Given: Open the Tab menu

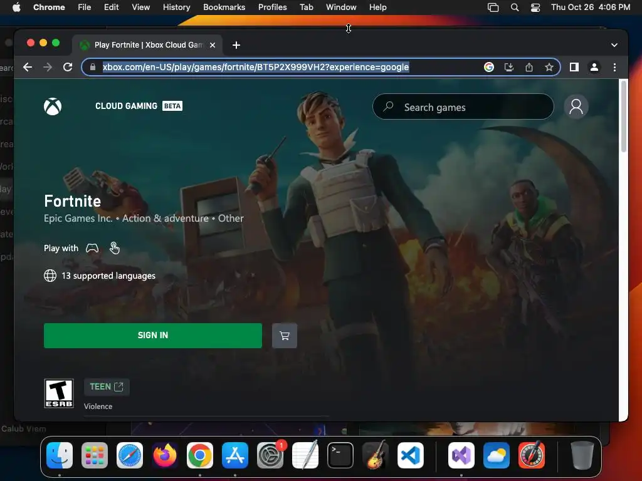Looking at the screenshot, I should [306, 8].
